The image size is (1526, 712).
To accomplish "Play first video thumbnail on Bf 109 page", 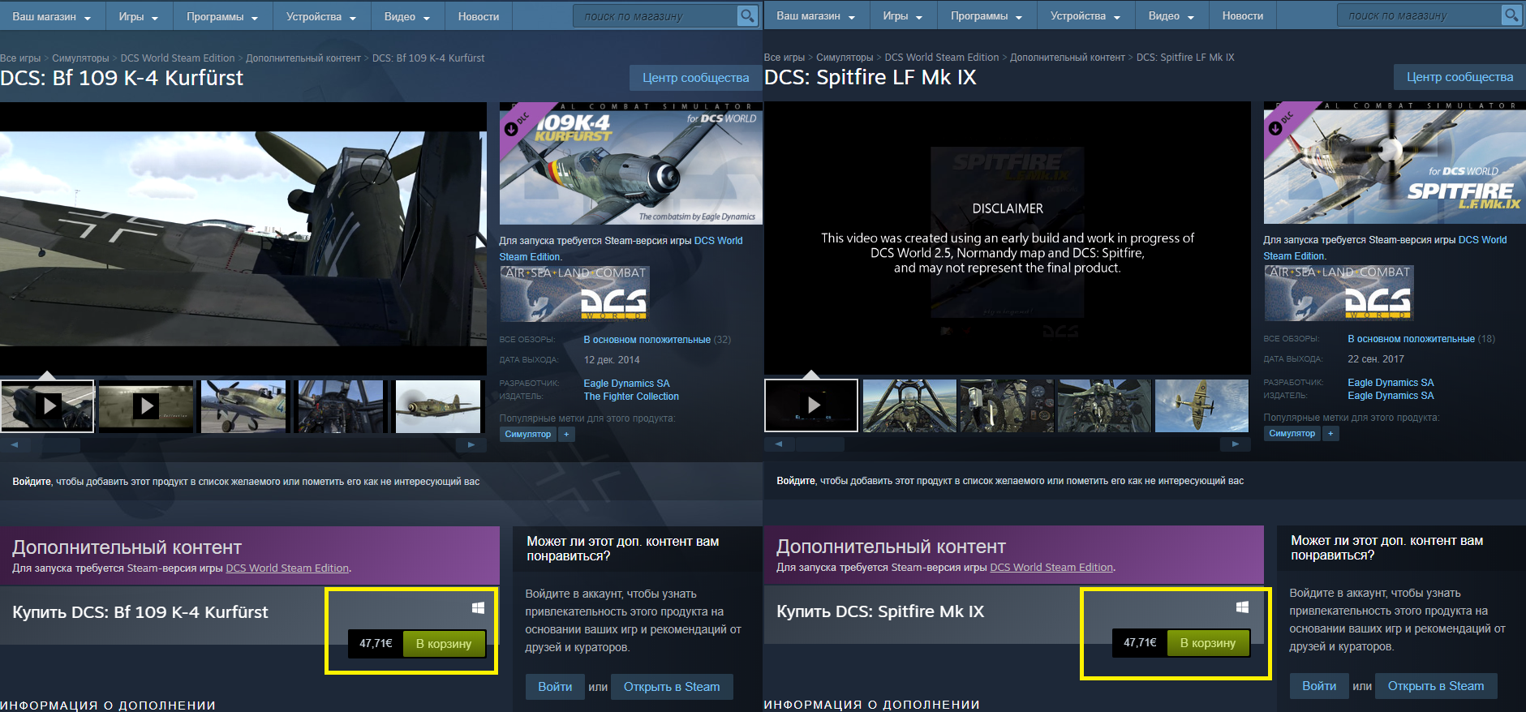I will coord(47,405).
